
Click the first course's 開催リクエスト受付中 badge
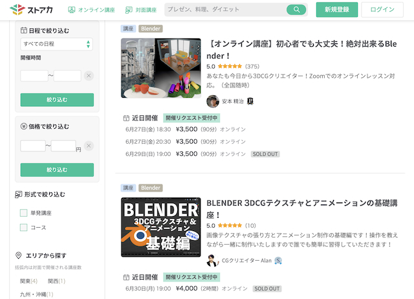(x=191, y=118)
